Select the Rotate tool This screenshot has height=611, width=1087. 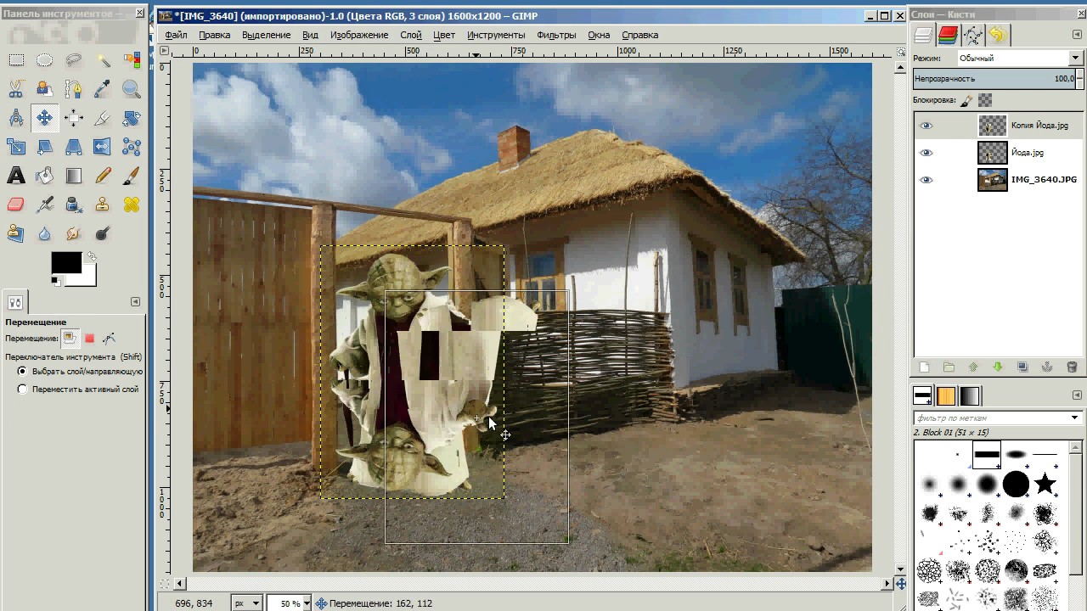(x=132, y=118)
